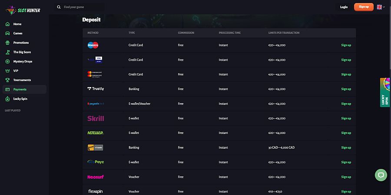Open Games via the gamepad icon
Image resolution: width=391 pixels, height=195 pixels.
[7, 33]
